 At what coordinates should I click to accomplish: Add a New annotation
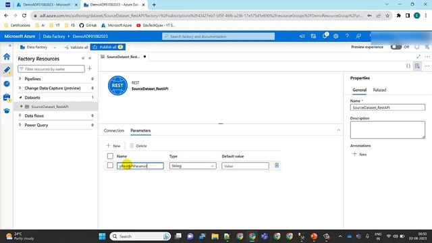click(360, 155)
